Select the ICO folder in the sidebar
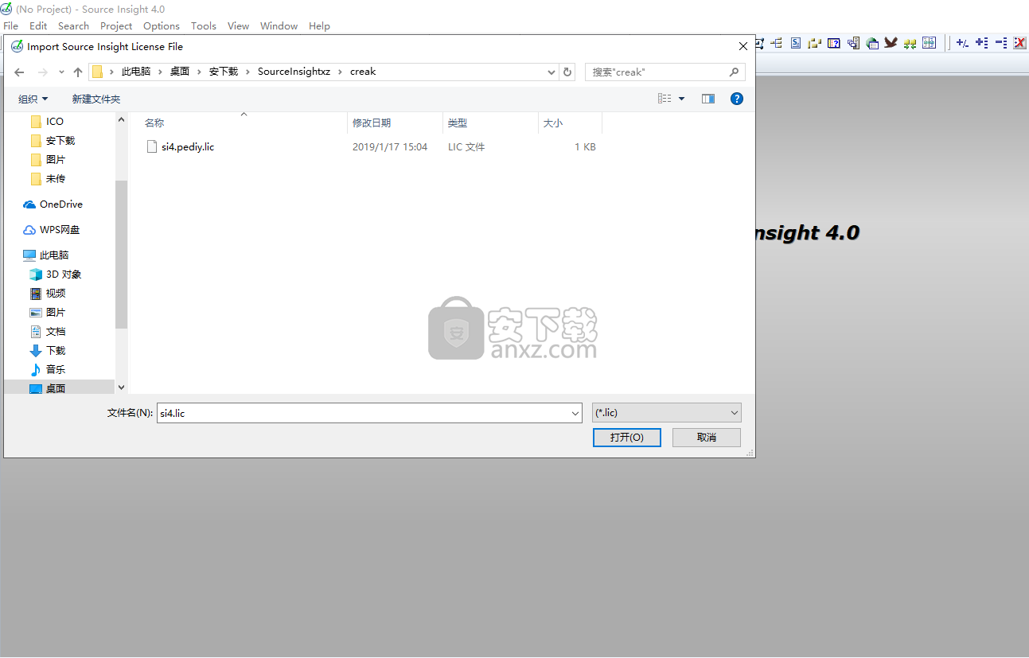The height and width of the screenshot is (658, 1029). (55, 121)
